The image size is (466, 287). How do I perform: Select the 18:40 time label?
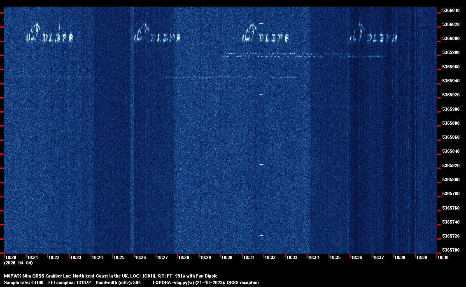443,257
